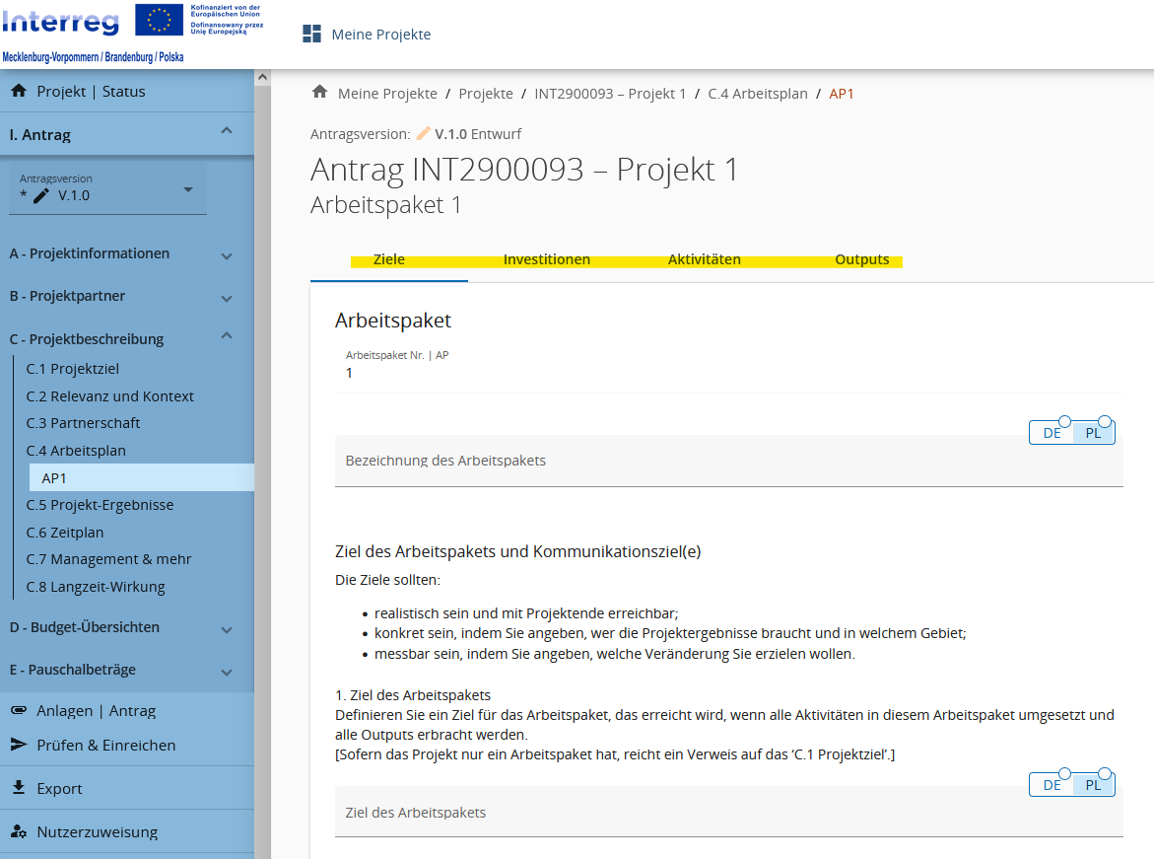
Task: Click the home icon in the breadcrumb
Action: pos(319,93)
